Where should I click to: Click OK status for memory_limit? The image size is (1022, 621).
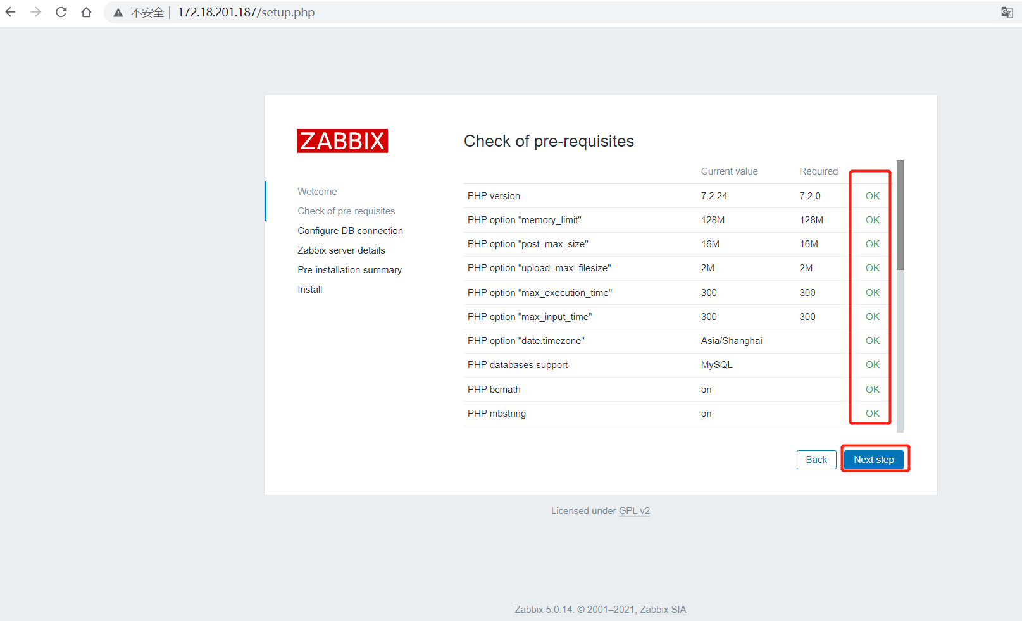873,220
